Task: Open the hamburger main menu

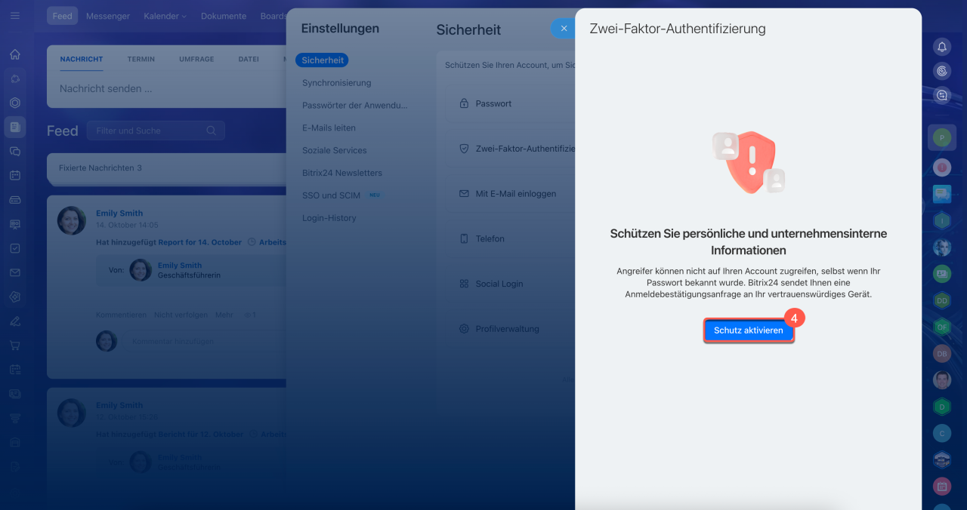Action: click(x=15, y=16)
